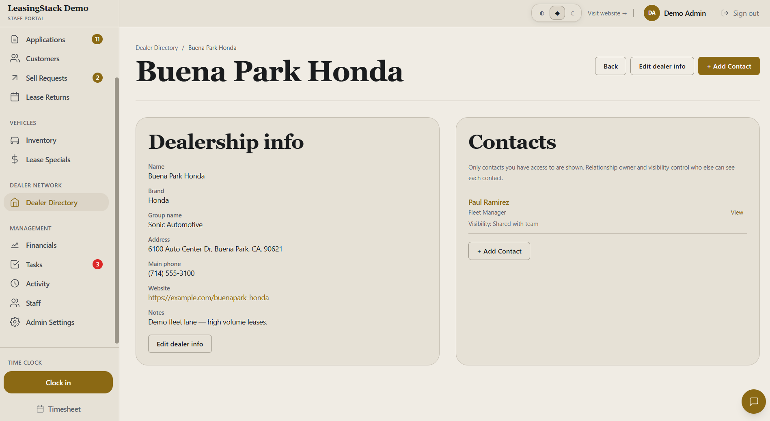
Task: Click Edit dealer info in header
Action: click(662, 66)
